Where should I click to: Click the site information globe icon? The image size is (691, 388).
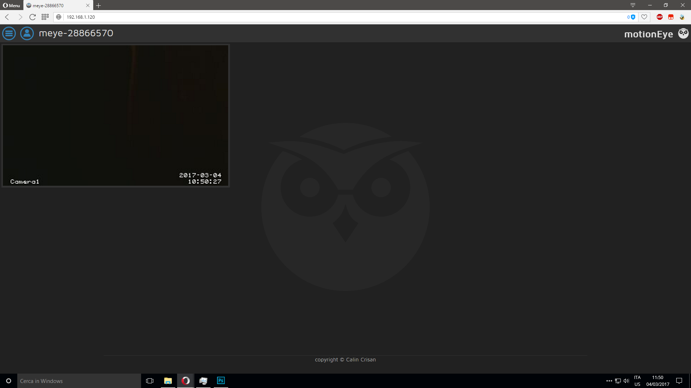pyautogui.click(x=59, y=17)
